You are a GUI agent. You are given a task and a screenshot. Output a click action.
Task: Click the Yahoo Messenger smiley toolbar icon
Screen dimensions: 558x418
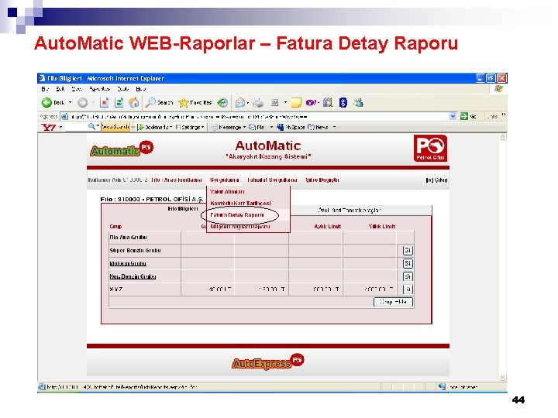pos(312,103)
